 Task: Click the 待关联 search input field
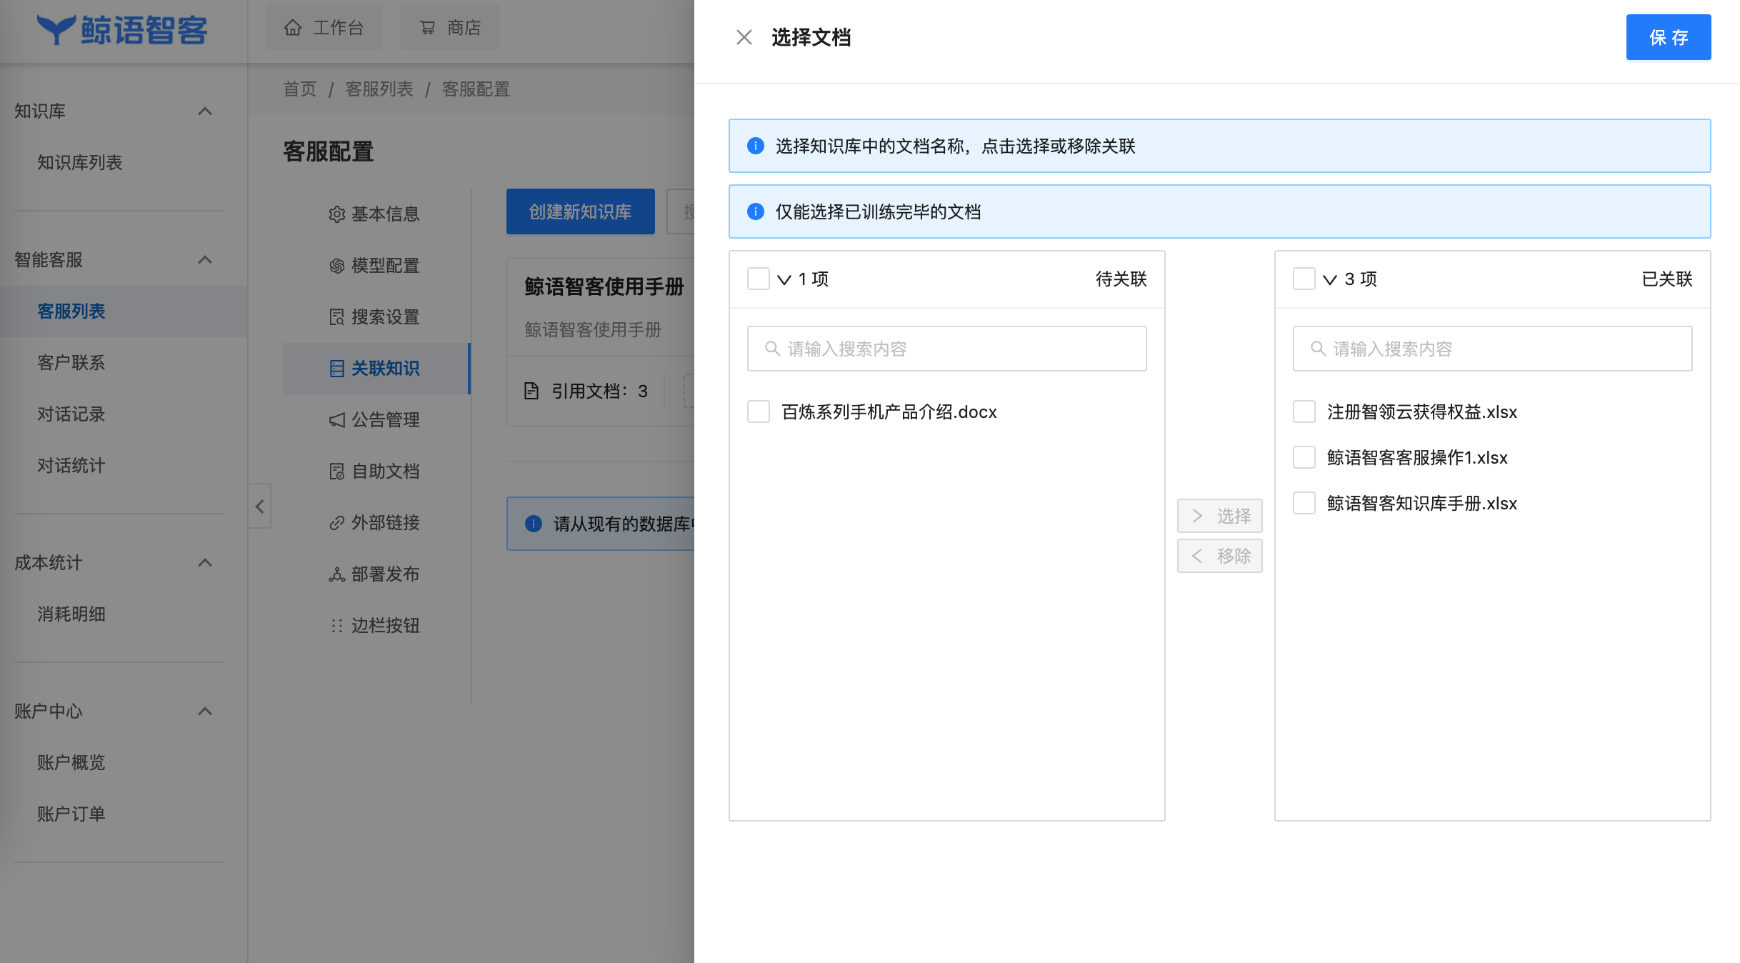946,349
